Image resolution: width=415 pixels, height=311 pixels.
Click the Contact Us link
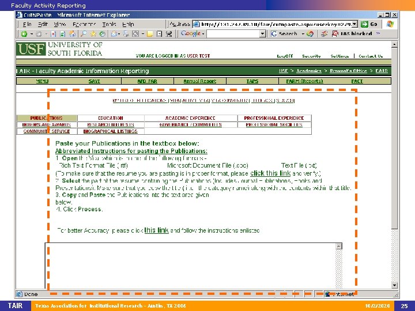[371, 56]
